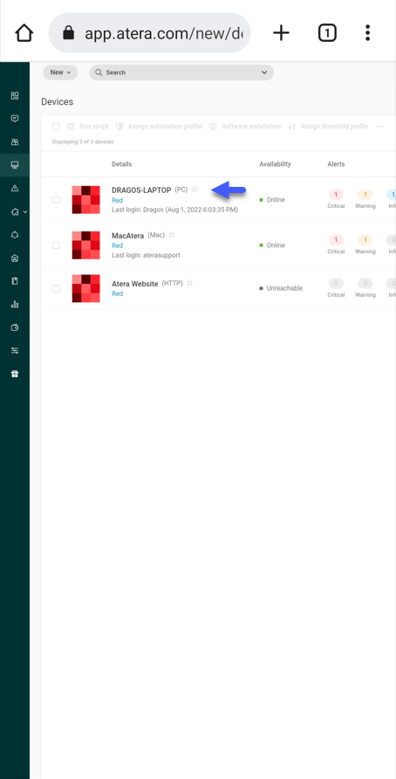This screenshot has width=396, height=779.
Task: Open the browser three-dot menu
Action: (x=367, y=33)
